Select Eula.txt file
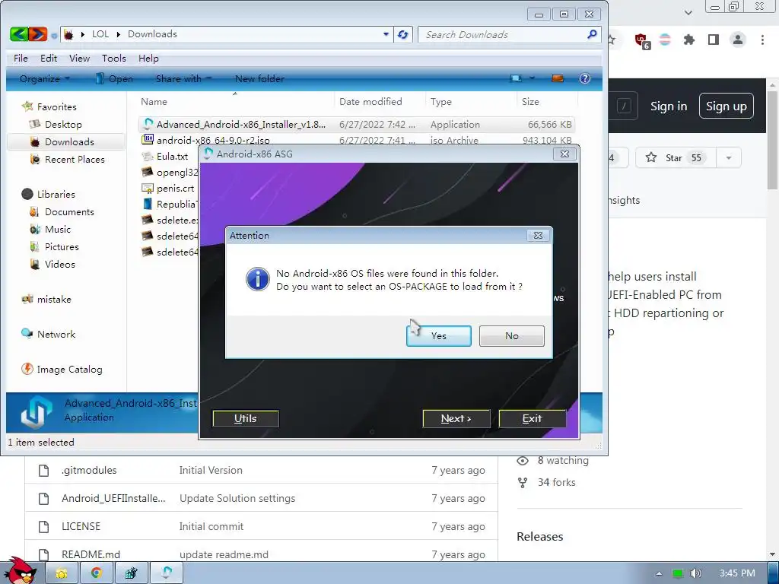The width and height of the screenshot is (779, 584). [x=172, y=157]
